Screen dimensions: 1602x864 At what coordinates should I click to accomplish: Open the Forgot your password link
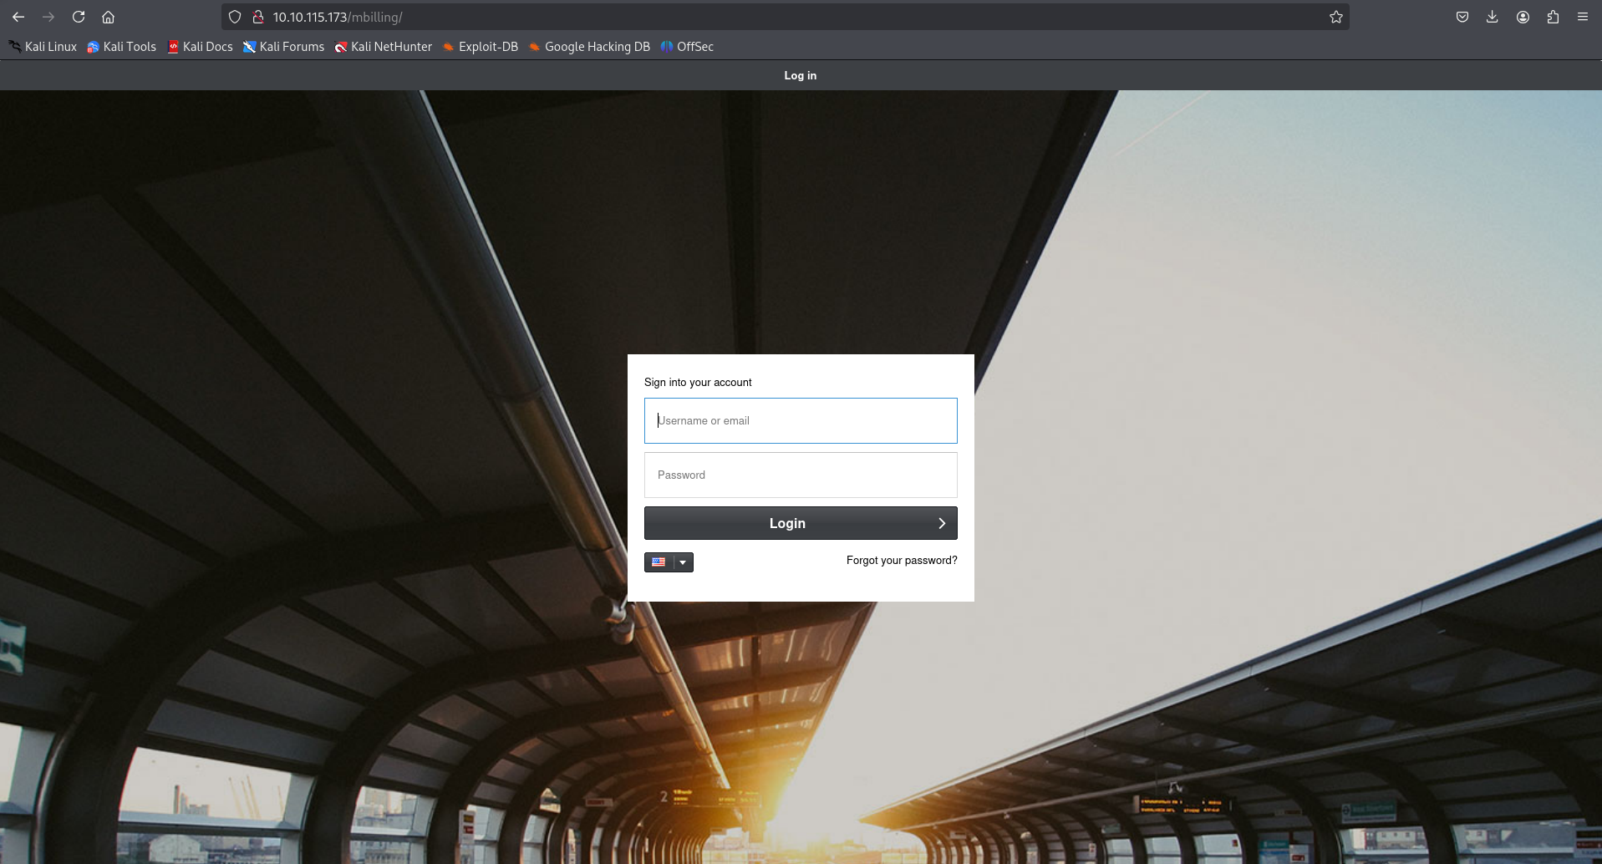pos(902,561)
